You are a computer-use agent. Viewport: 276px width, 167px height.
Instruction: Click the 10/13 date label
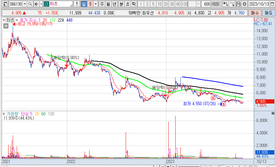coord(261,161)
